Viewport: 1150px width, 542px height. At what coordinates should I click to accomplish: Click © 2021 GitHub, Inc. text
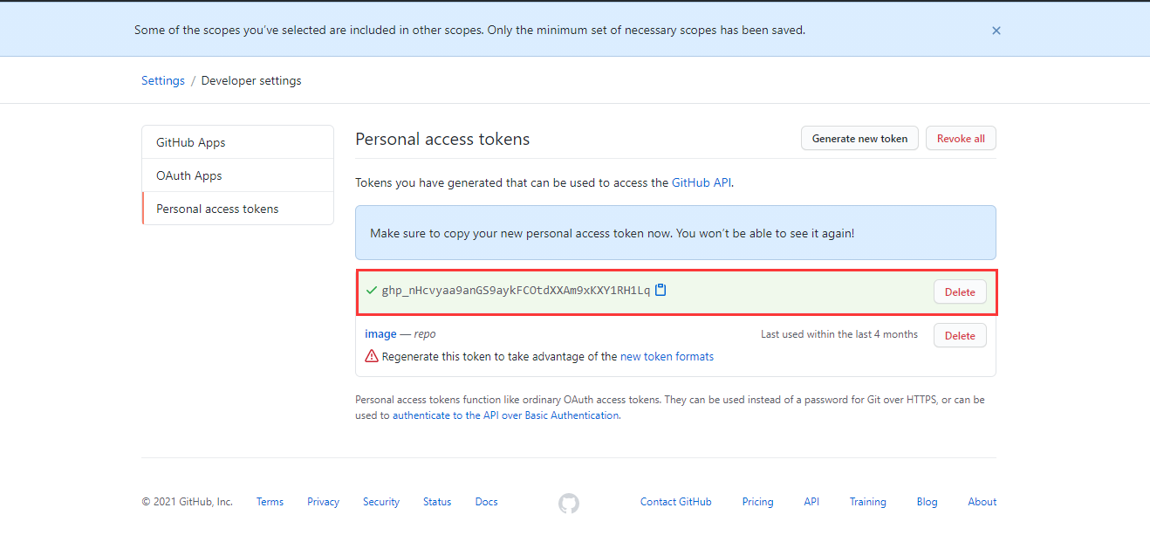click(188, 502)
